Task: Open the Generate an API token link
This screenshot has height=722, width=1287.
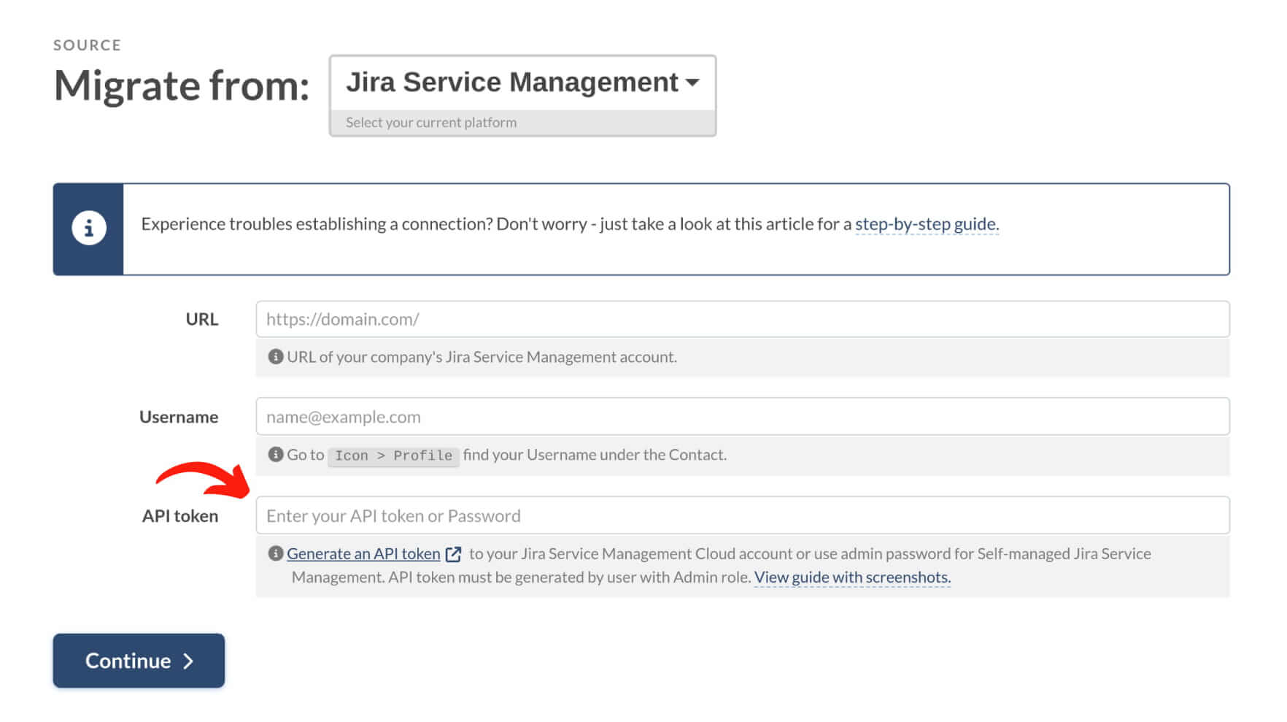Action: pyautogui.click(x=363, y=554)
